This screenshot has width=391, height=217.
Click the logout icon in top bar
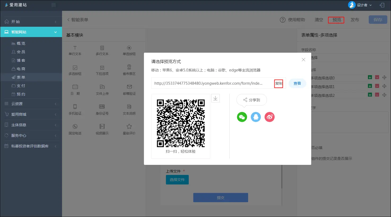tap(382, 5)
